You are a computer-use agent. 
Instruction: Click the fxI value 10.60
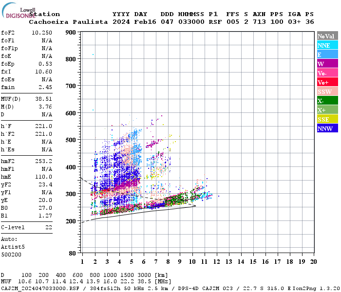(x=43, y=72)
